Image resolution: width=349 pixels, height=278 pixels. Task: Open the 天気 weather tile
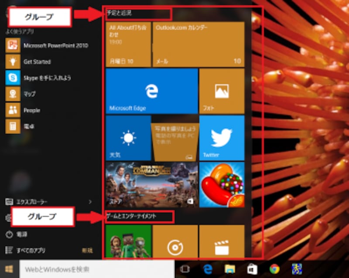(128, 138)
